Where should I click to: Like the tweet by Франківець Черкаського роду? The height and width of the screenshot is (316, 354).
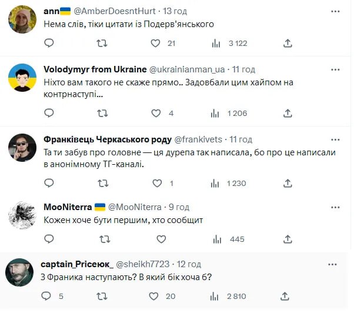point(156,183)
